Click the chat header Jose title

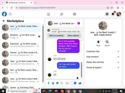pos(64,23)
